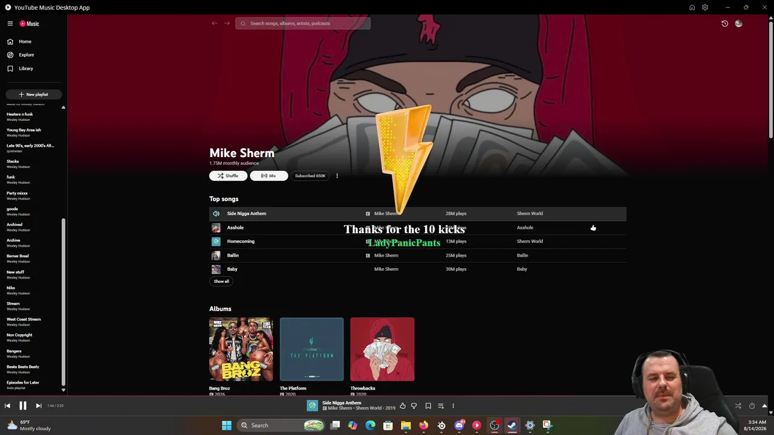Click now-playing album art in player bar
This screenshot has height=435, width=774.
(312, 406)
